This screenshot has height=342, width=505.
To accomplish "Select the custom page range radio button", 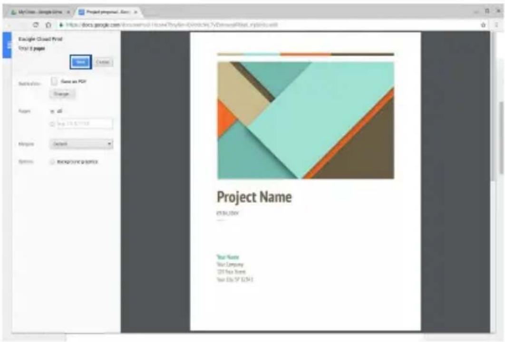I will [52, 123].
